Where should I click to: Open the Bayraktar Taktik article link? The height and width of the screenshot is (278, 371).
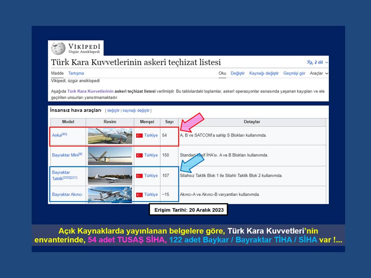61,175
